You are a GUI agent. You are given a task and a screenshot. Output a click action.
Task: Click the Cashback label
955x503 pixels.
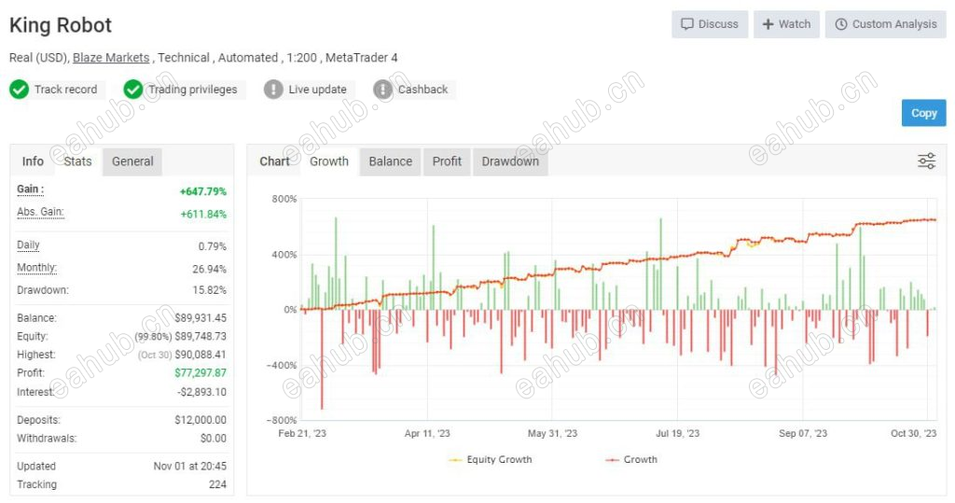(x=422, y=90)
